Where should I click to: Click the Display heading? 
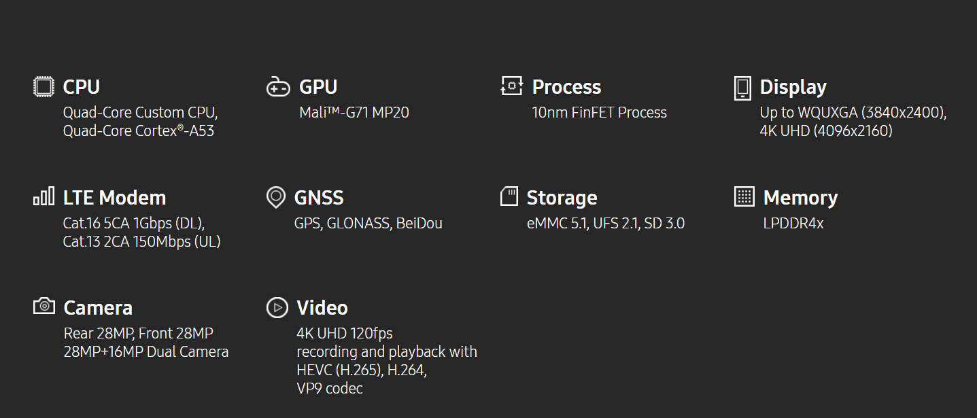pos(793,88)
